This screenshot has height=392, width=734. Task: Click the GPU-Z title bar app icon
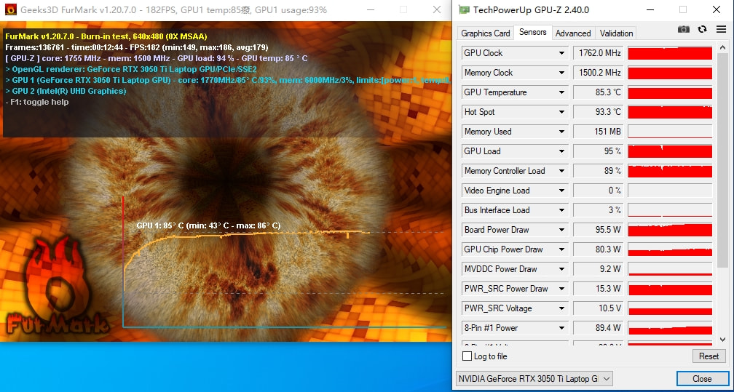tap(464, 10)
